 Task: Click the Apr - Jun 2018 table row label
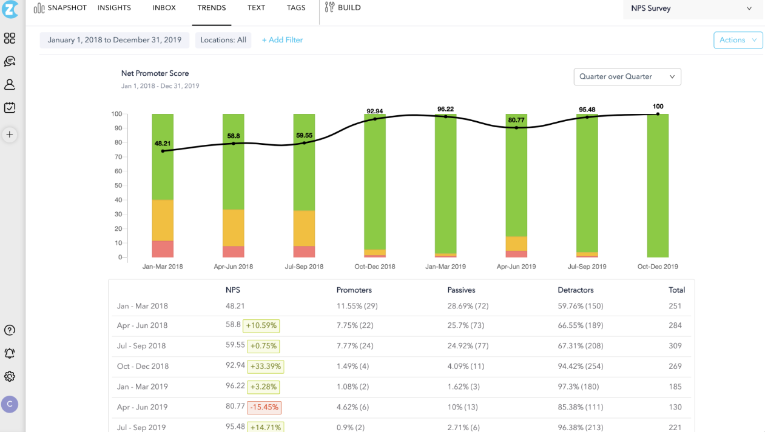[142, 325]
